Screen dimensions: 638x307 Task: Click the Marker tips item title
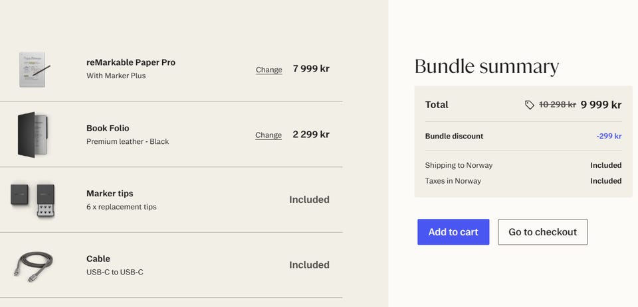110,194
